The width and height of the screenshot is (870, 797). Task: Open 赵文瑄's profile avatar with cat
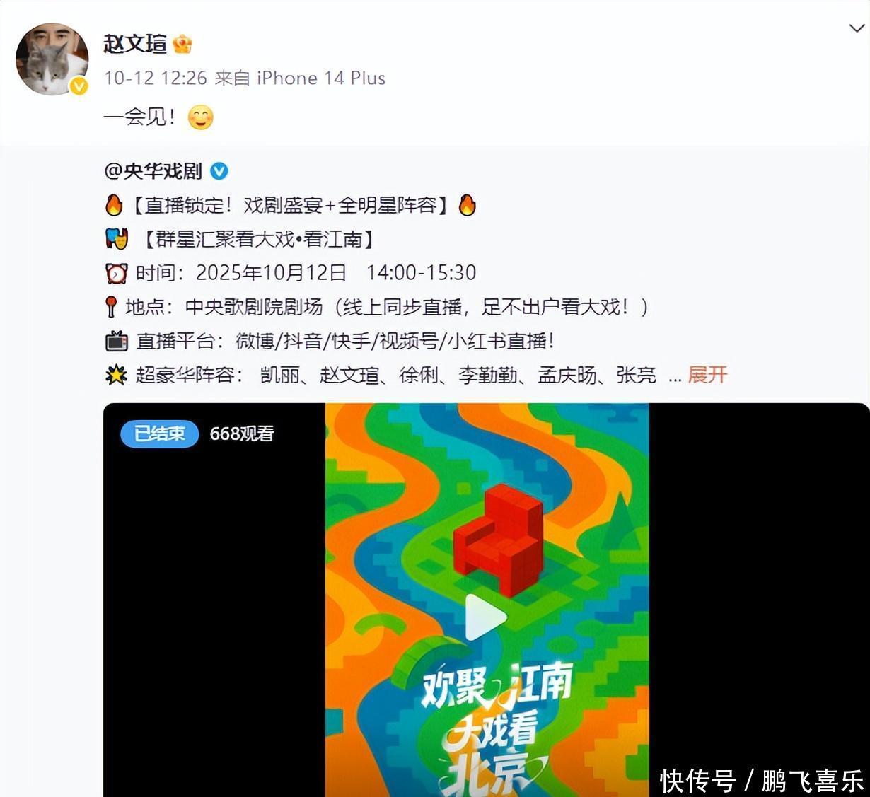[x=52, y=59]
